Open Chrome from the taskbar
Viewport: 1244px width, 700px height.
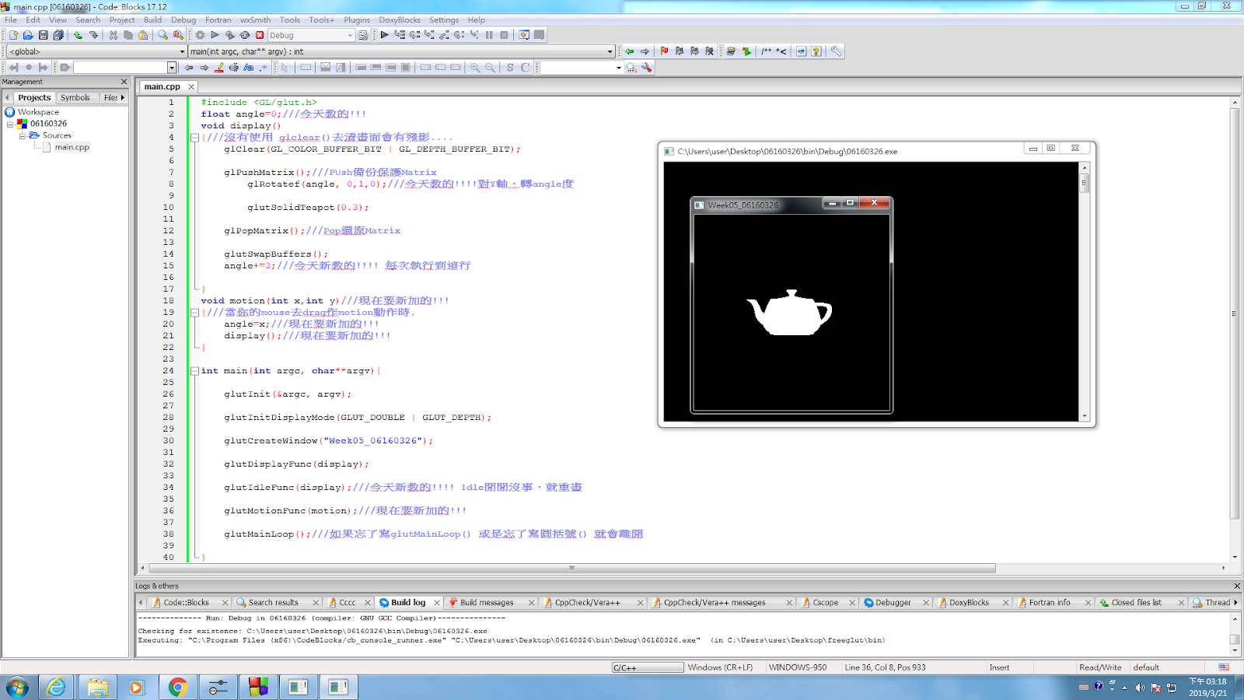pyautogui.click(x=178, y=687)
